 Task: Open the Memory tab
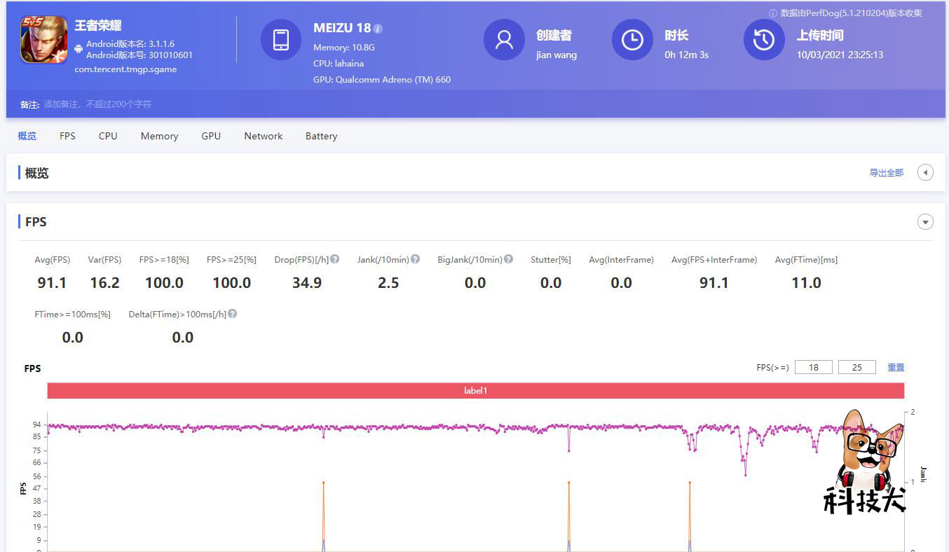pos(159,136)
